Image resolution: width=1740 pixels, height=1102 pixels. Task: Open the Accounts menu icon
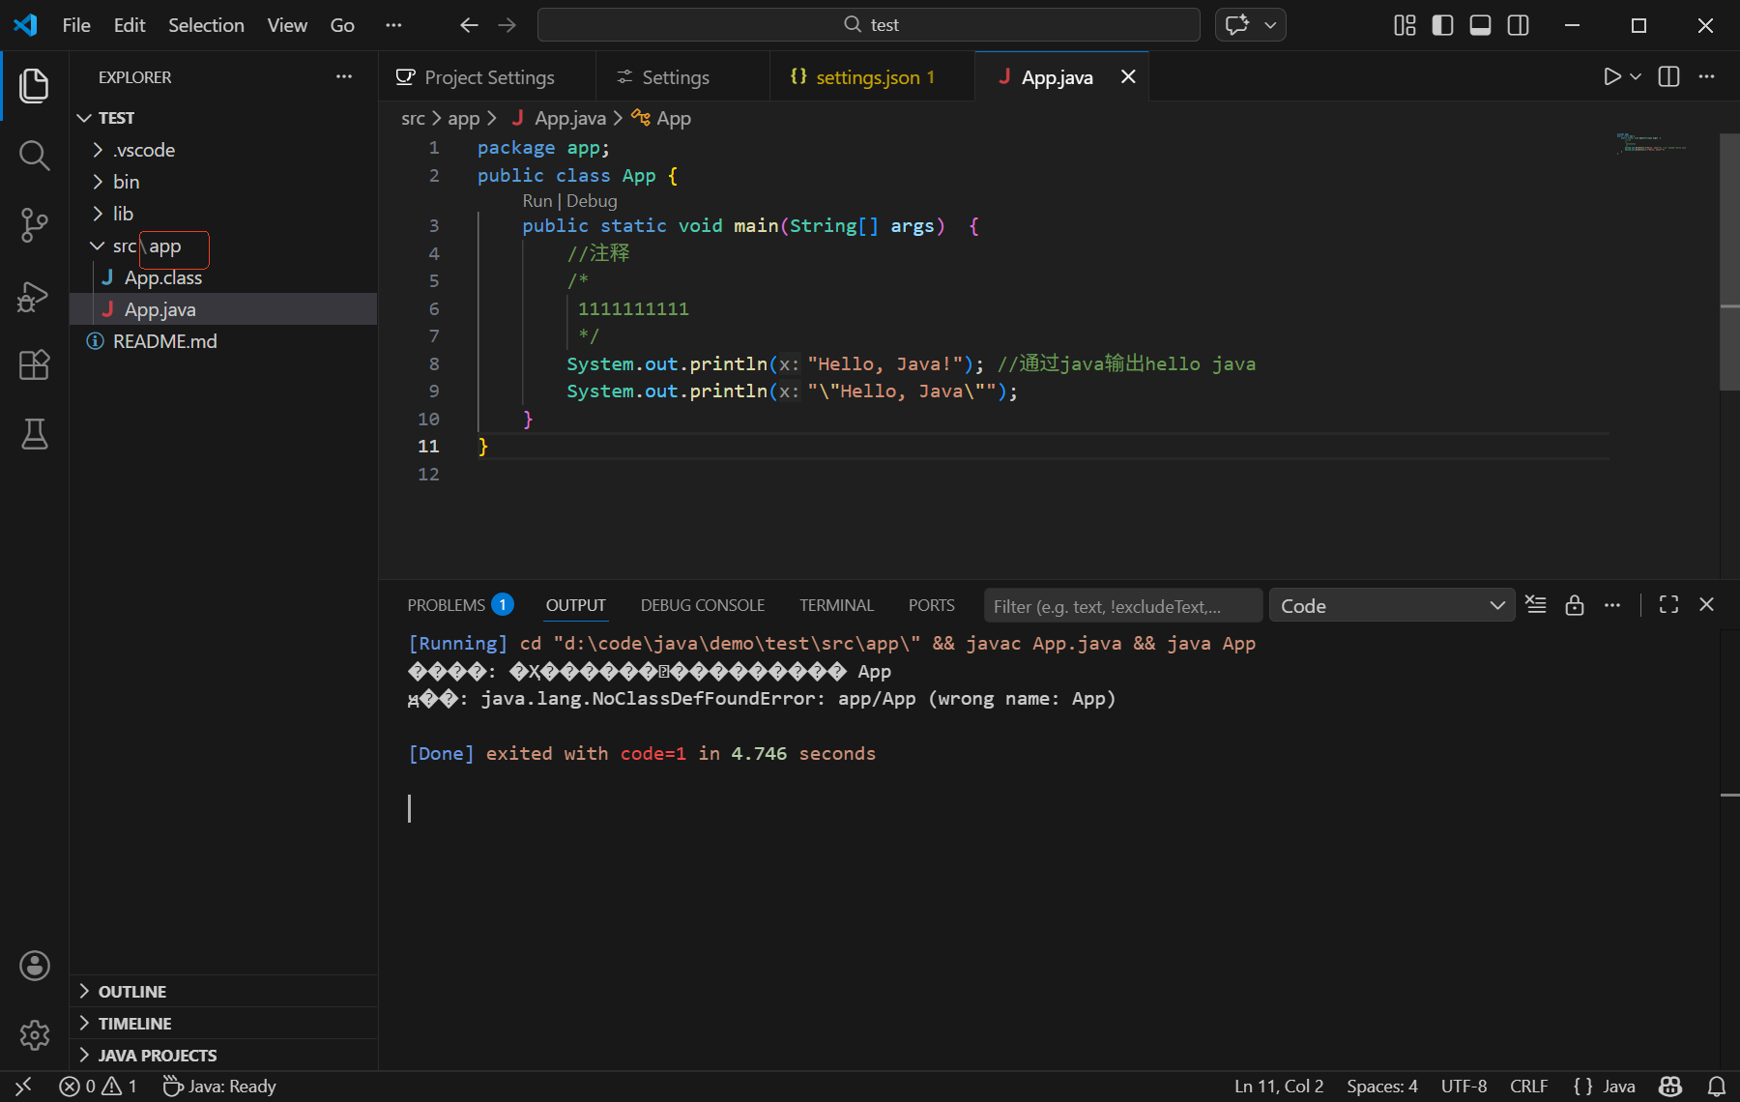pos(35,966)
